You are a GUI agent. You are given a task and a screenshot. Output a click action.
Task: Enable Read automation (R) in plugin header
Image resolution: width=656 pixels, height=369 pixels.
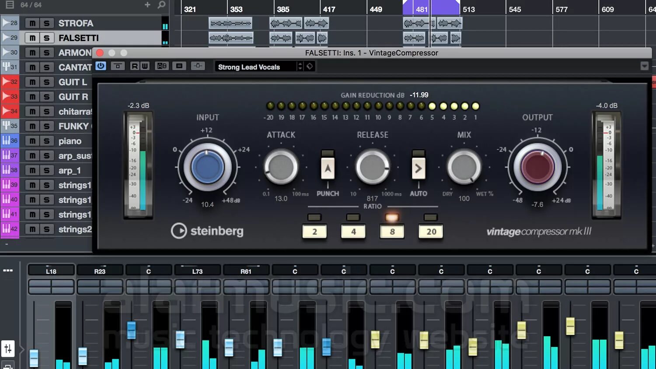click(135, 66)
